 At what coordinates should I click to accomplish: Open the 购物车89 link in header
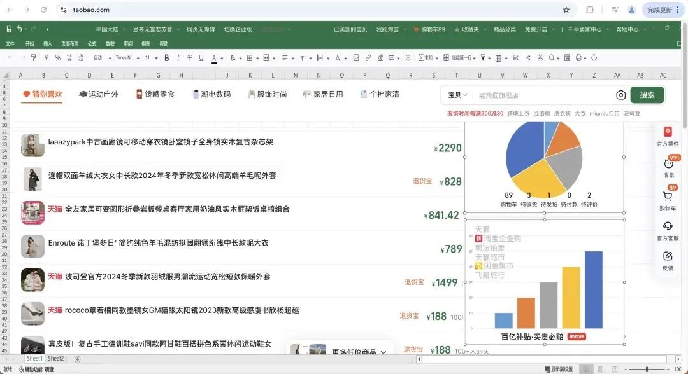coord(429,29)
